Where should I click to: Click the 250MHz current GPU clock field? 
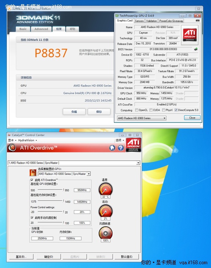(x=42, y=238)
